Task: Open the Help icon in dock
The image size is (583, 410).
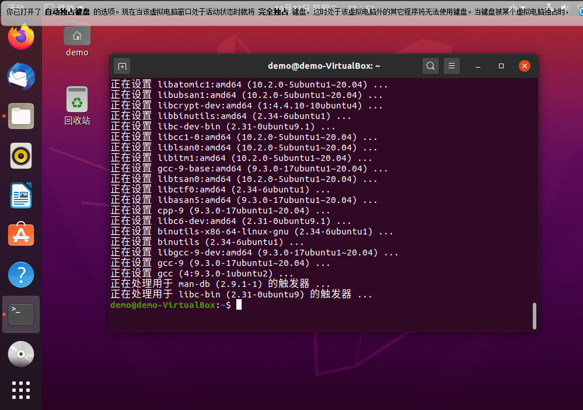Action: pyautogui.click(x=21, y=275)
